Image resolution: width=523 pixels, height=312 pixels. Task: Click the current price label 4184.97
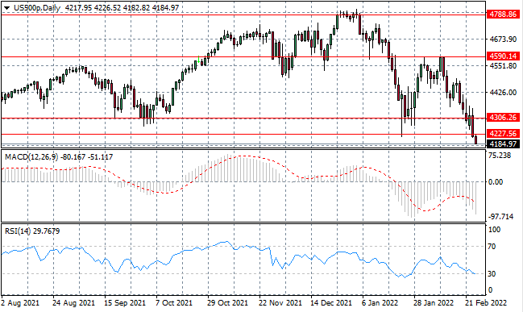(x=503, y=144)
